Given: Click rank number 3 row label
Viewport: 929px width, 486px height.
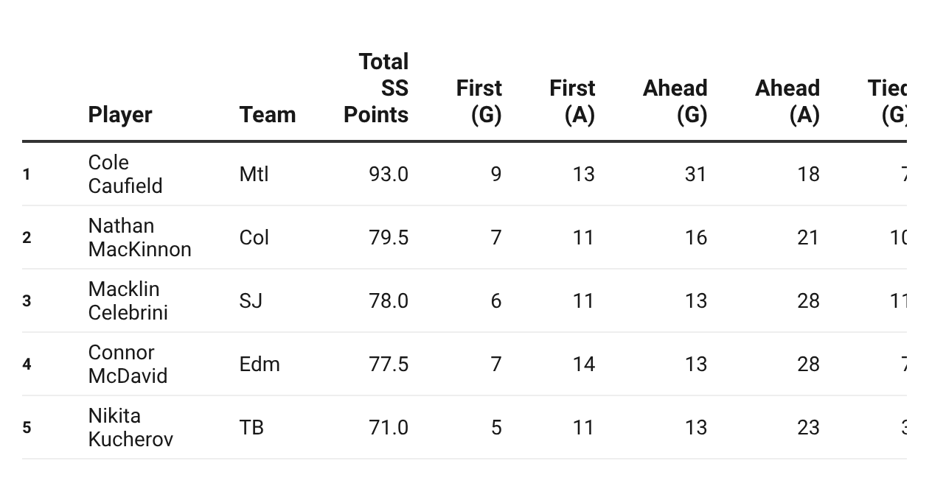Looking at the screenshot, I should pyautogui.click(x=27, y=301).
